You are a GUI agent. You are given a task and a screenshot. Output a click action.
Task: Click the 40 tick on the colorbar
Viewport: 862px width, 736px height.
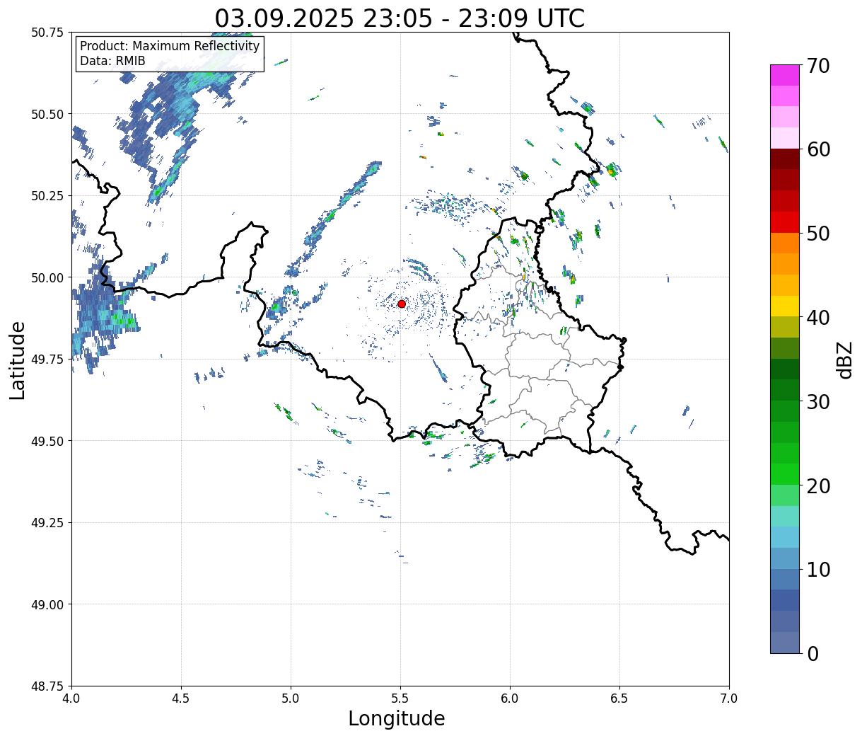817,318
